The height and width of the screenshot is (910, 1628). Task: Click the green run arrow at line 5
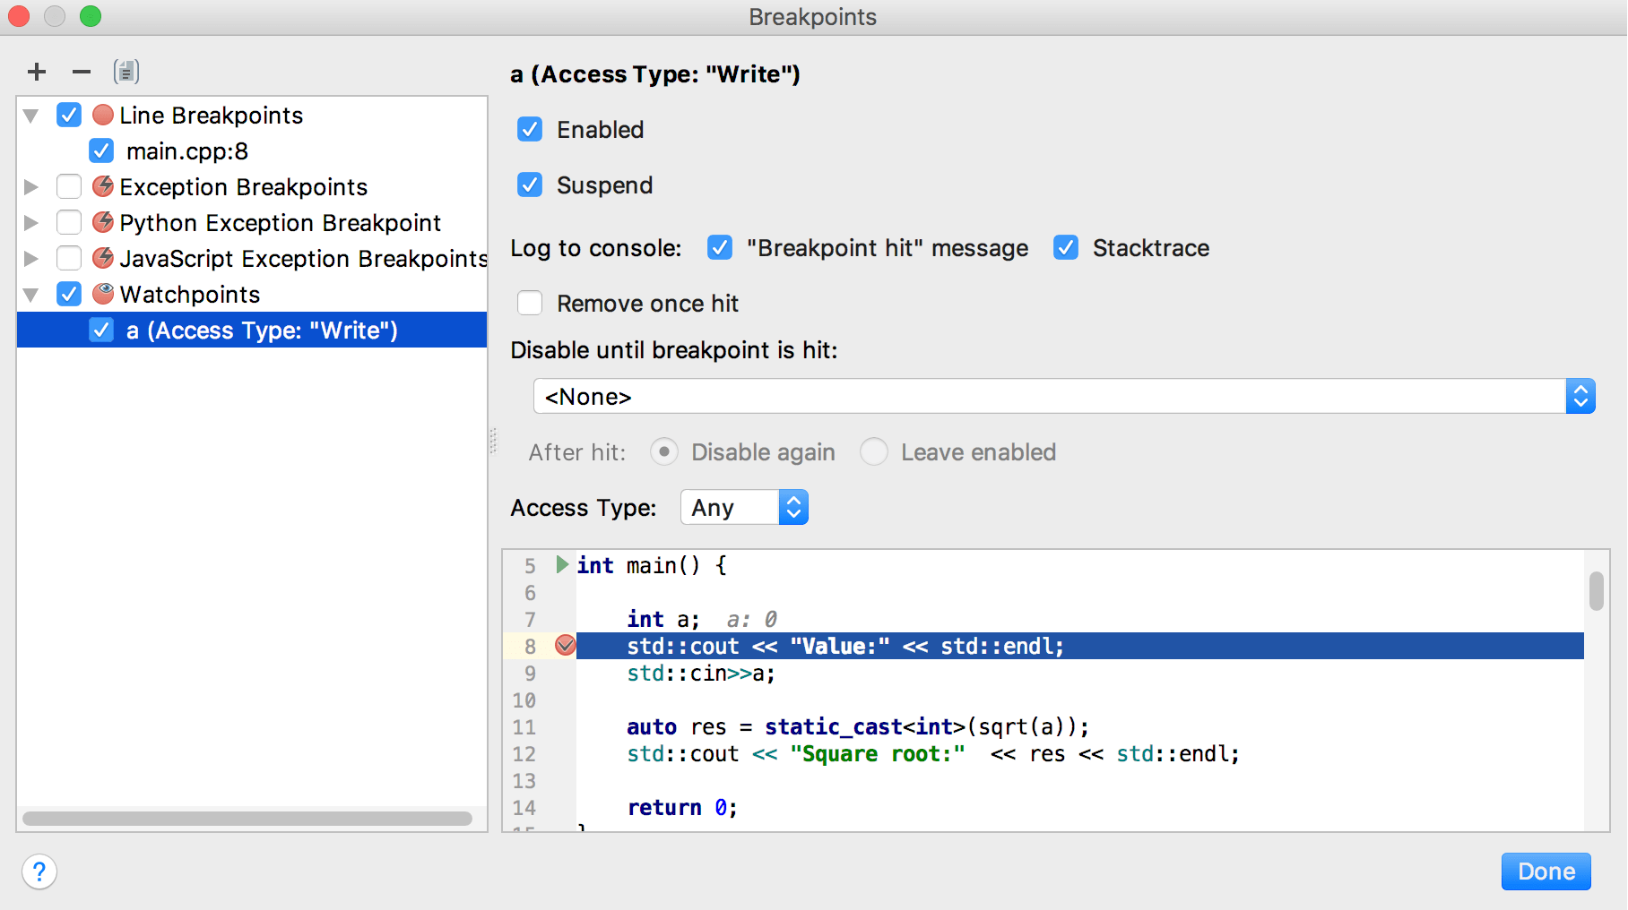(562, 564)
